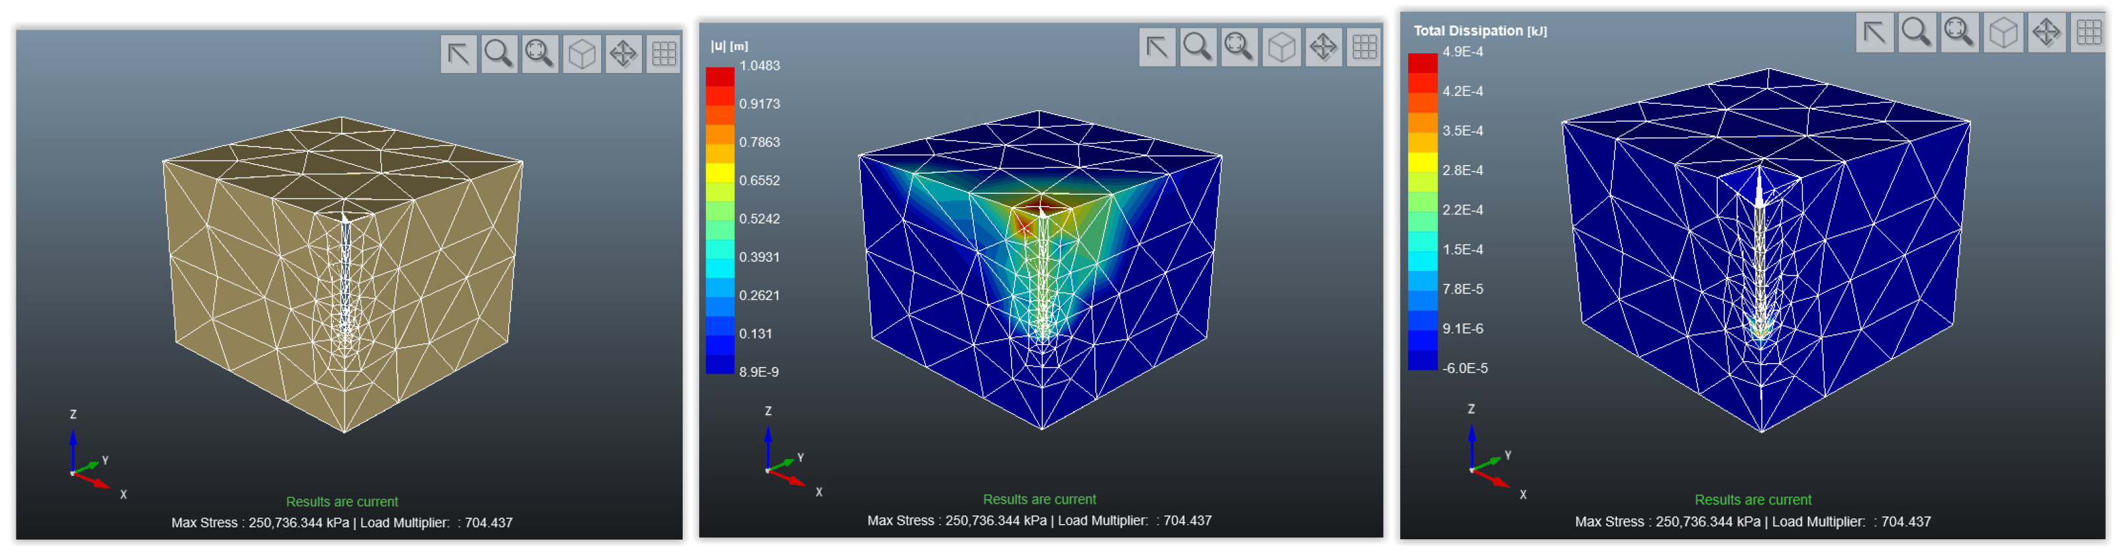The height and width of the screenshot is (555, 2119).
Task: Toggle grid icon in Total Dissipation viewport
Action: tap(2089, 33)
